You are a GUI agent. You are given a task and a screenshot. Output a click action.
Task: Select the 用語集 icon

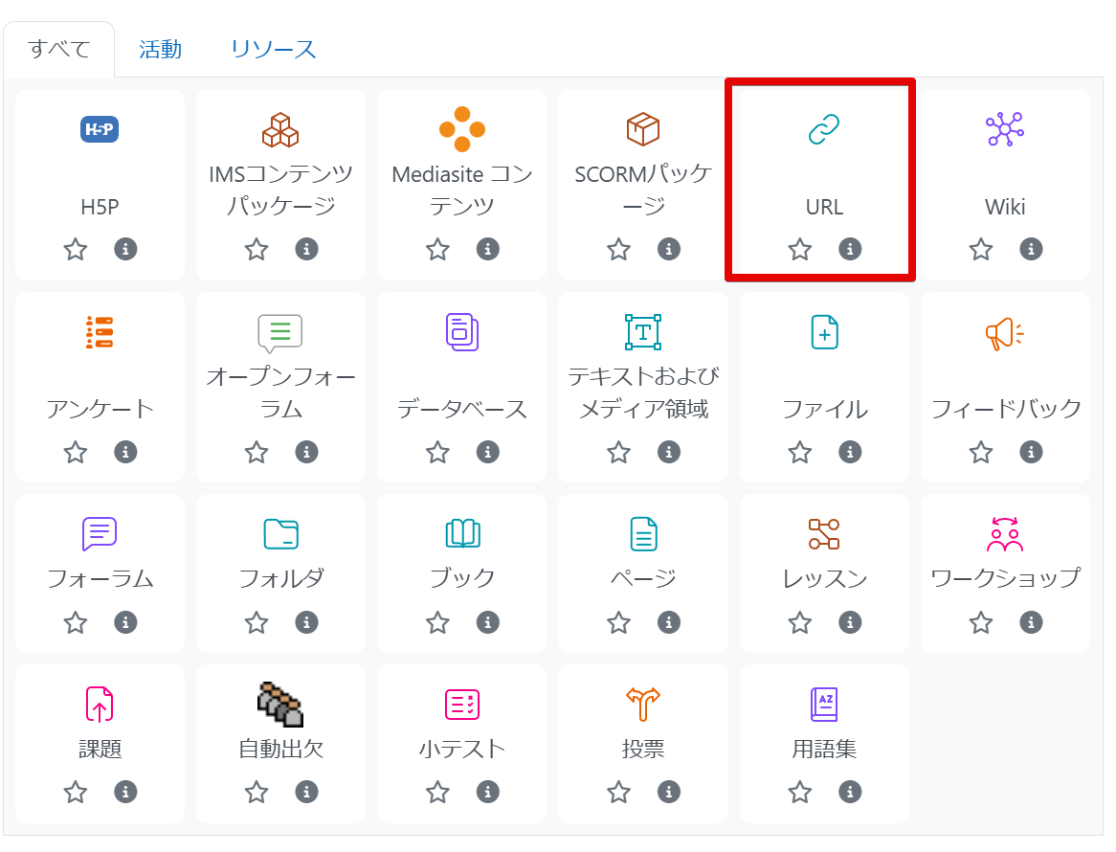pos(823,703)
